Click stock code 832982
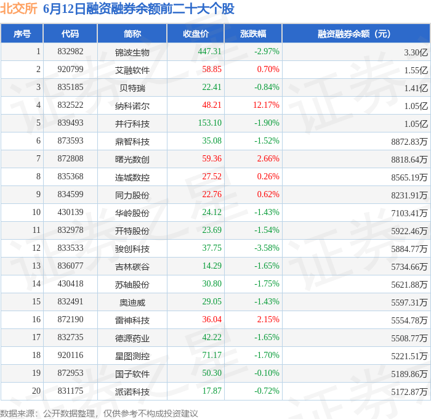Screen dimensions: 431x419 point(70,51)
